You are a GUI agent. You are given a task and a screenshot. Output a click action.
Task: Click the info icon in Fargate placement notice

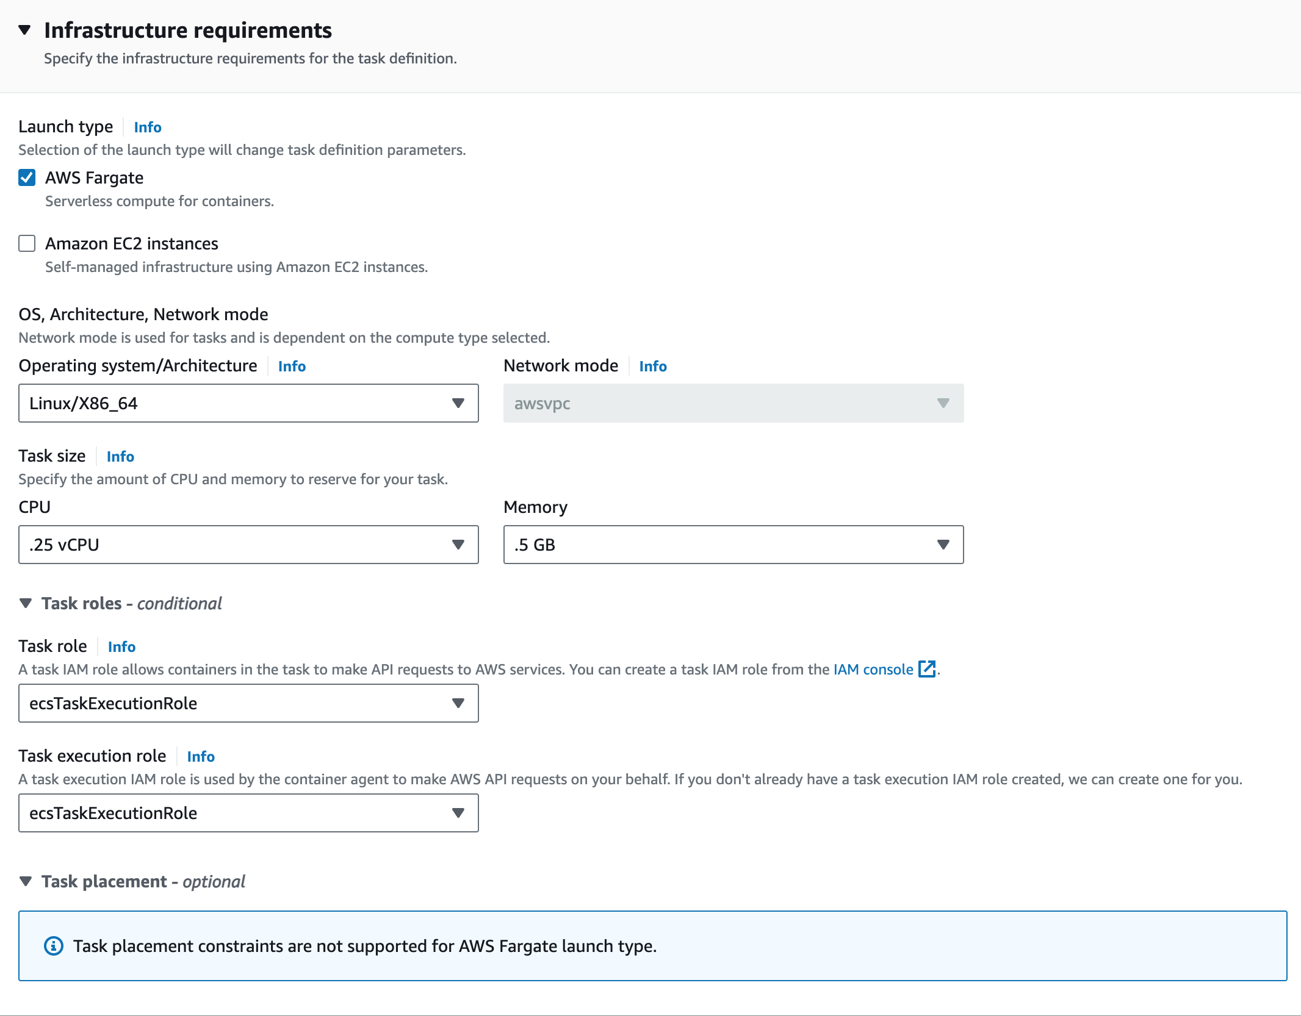54,946
